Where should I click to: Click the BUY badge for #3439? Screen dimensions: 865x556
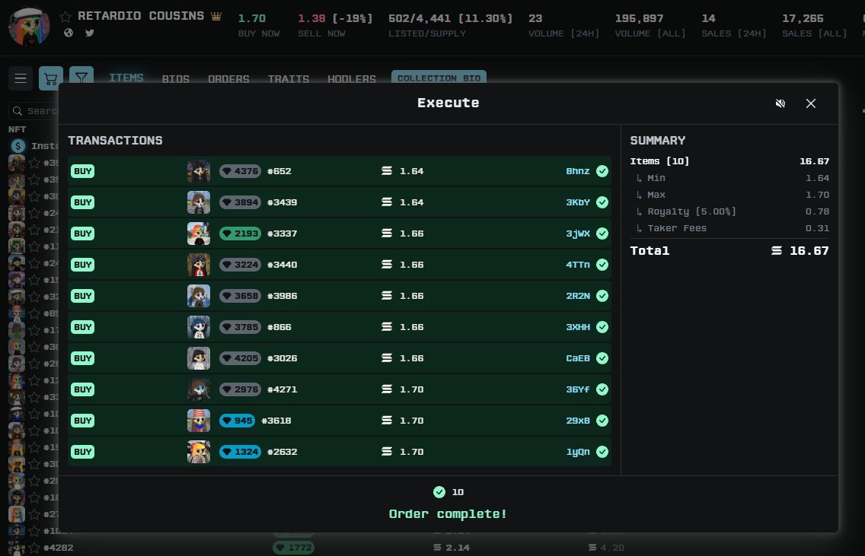click(x=83, y=202)
